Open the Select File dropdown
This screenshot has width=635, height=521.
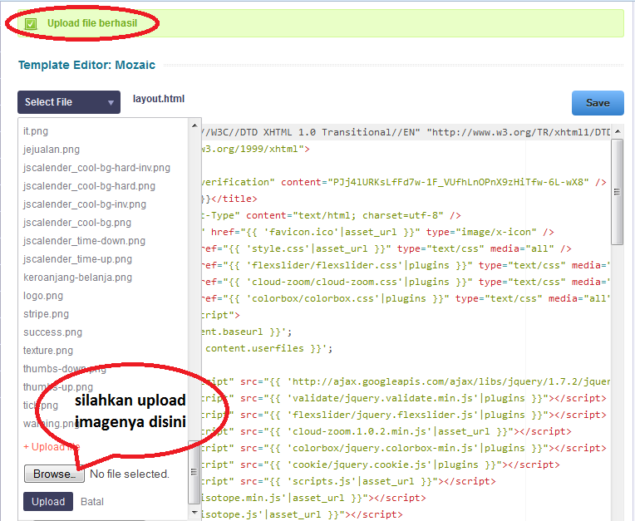(x=69, y=102)
